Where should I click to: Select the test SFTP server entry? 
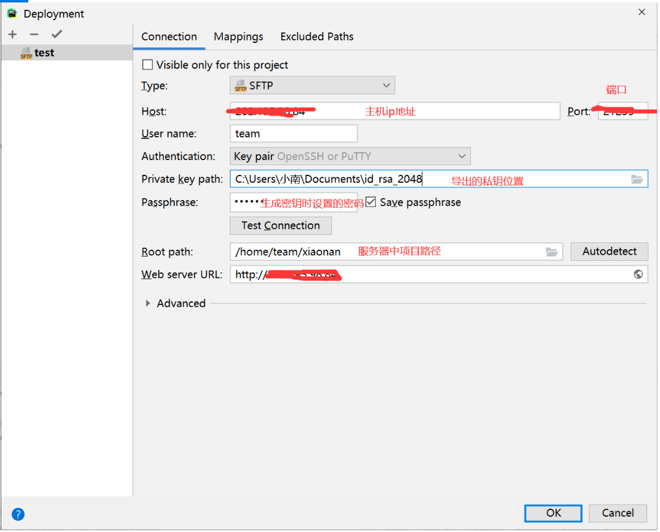[66, 53]
